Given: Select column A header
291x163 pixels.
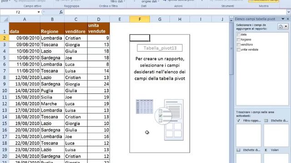Looking at the screenshot, I should (25, 19).
